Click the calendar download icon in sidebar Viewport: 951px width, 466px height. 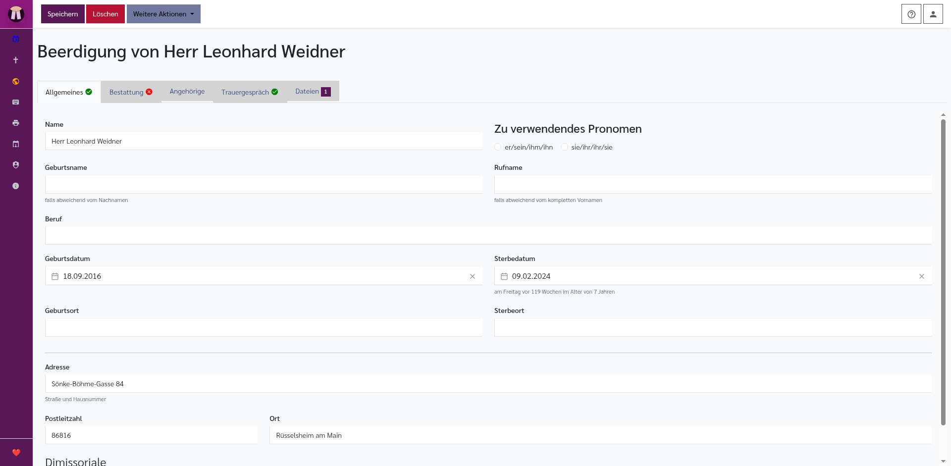pyautogui.click(x=16, y=144)
